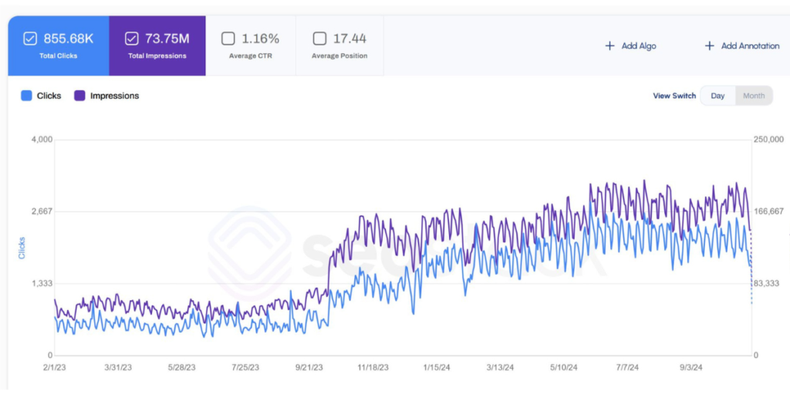Image resolution: width=790 pixels, height=395 pixels.
Task: Click the vertical Clicks y-axis label
Action: pyautogui.click(x=22, y=248)
